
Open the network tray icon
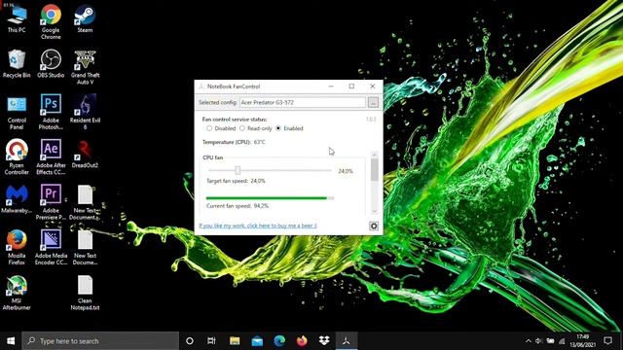coord(562,341)
